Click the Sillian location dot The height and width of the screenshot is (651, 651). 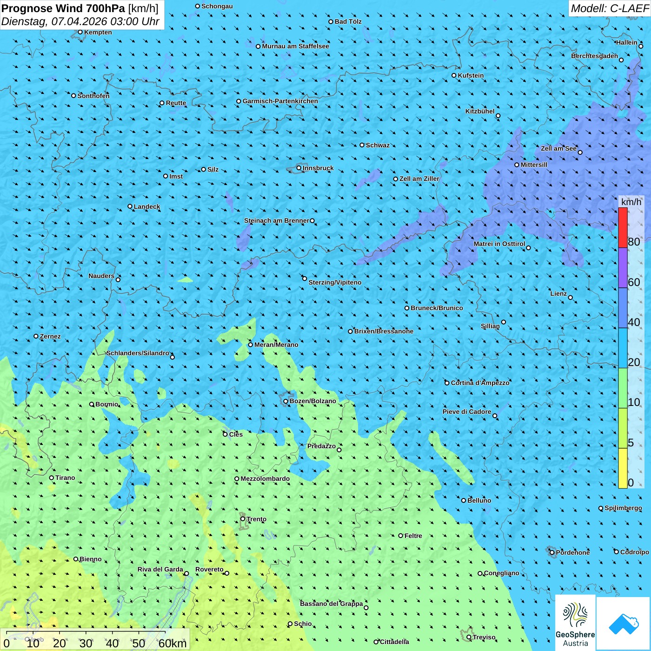(504, 322)
